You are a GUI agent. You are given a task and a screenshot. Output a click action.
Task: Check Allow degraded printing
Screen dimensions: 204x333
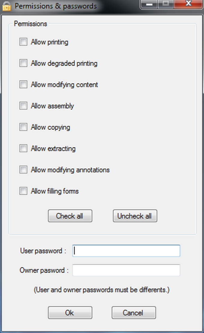pos(23,63)
